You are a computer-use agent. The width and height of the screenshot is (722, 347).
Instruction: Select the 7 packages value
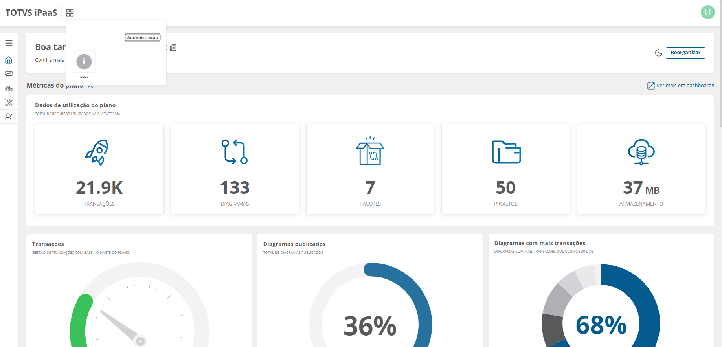click(370, 188)
